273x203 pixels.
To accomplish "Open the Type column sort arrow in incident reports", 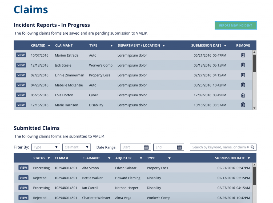I will [x=112, y=45].
